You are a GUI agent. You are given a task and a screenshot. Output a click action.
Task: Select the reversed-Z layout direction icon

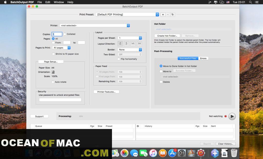tap(126, 44)
